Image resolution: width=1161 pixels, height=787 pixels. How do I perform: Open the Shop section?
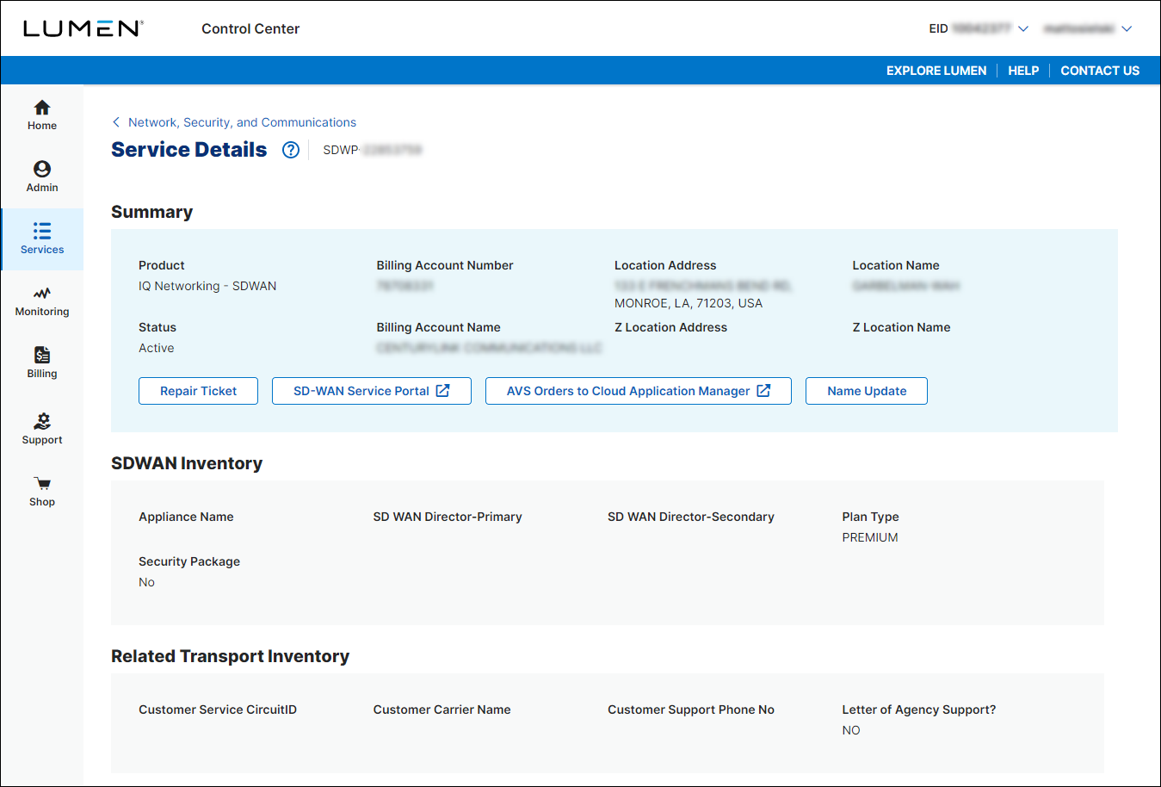coord(42,492)
